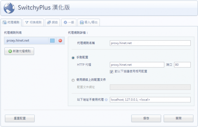Click 新建代理規則 button
198x127 pixels.
click(19, 51)
